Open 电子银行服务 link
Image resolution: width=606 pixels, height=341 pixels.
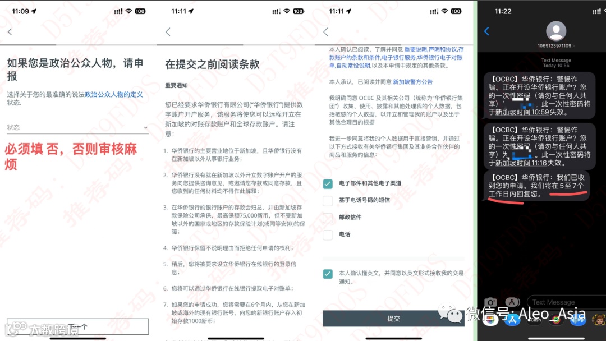click(398, 58)
